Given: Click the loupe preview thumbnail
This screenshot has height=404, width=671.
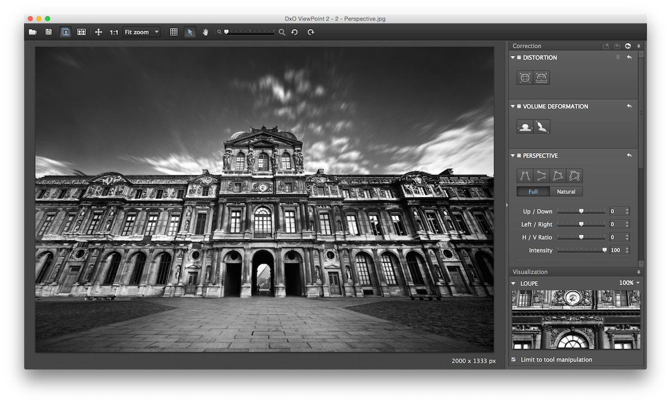Looking at the screenshot, I should pos(576,320).
